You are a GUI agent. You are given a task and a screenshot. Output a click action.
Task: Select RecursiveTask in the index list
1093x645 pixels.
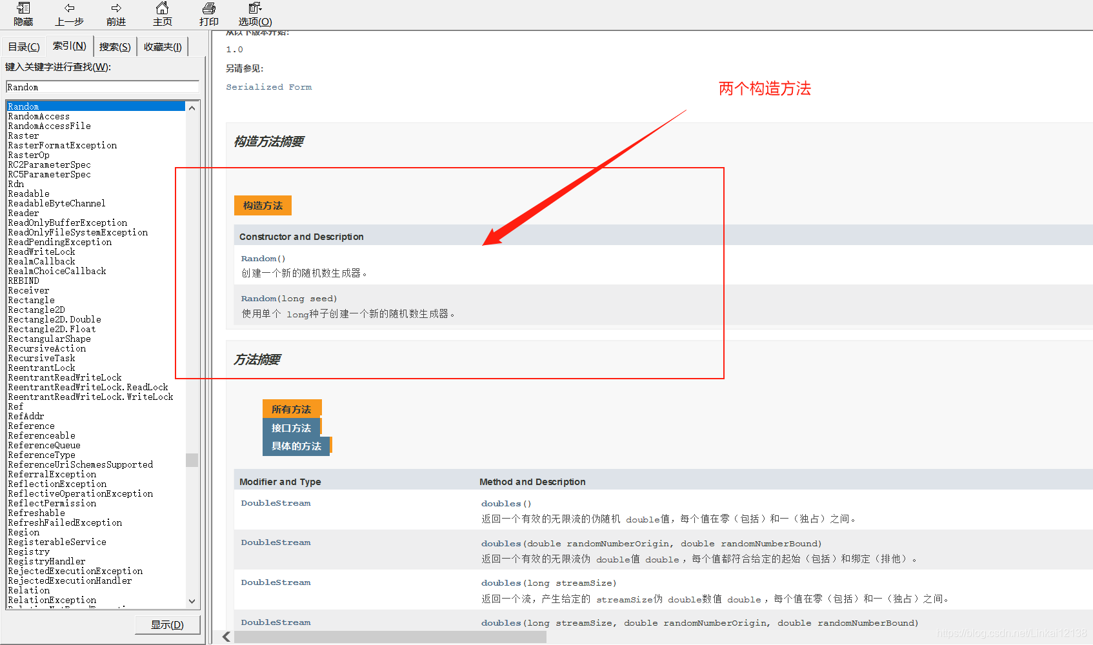pyautogui.click(x=41, y=358)
